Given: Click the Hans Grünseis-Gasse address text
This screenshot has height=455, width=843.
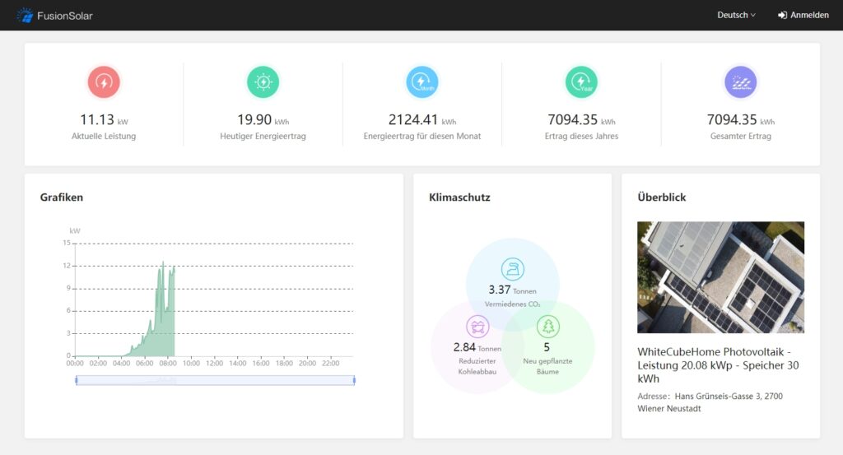Looking at the screenshot, I should click(x=710, y=402).
